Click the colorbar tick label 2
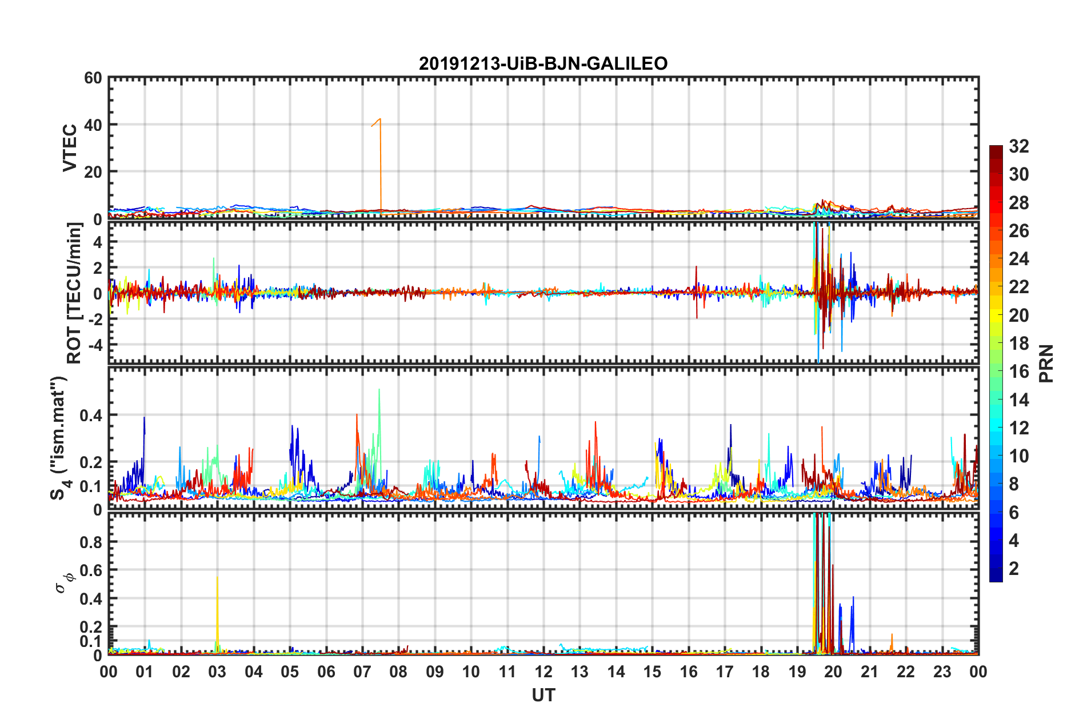 (1014, 568)
